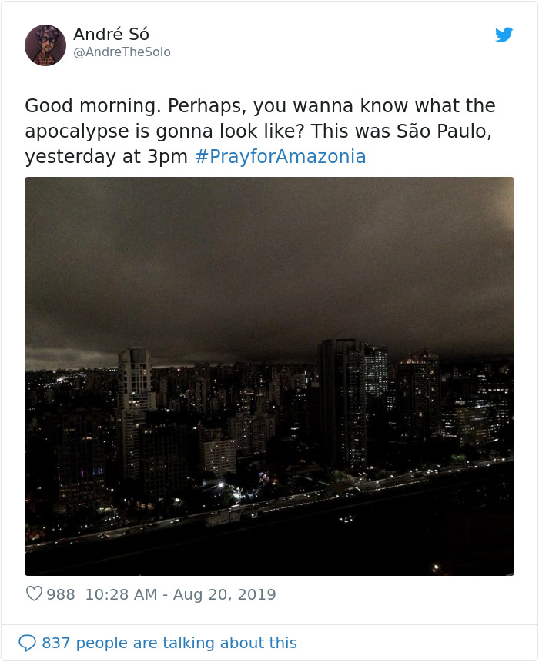Click the bird icon at top right
The width and height of the screenshot is (539, 662).
505,35
